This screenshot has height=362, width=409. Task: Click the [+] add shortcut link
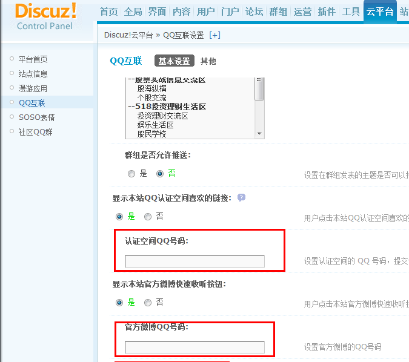tap(215, 35)
